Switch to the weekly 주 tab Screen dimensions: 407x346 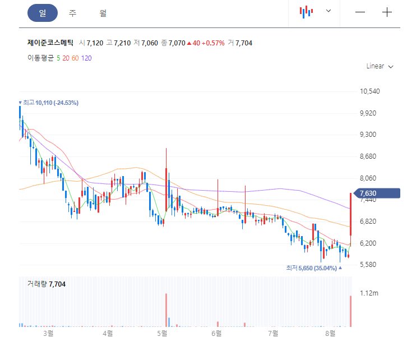[x=73, y=13]
